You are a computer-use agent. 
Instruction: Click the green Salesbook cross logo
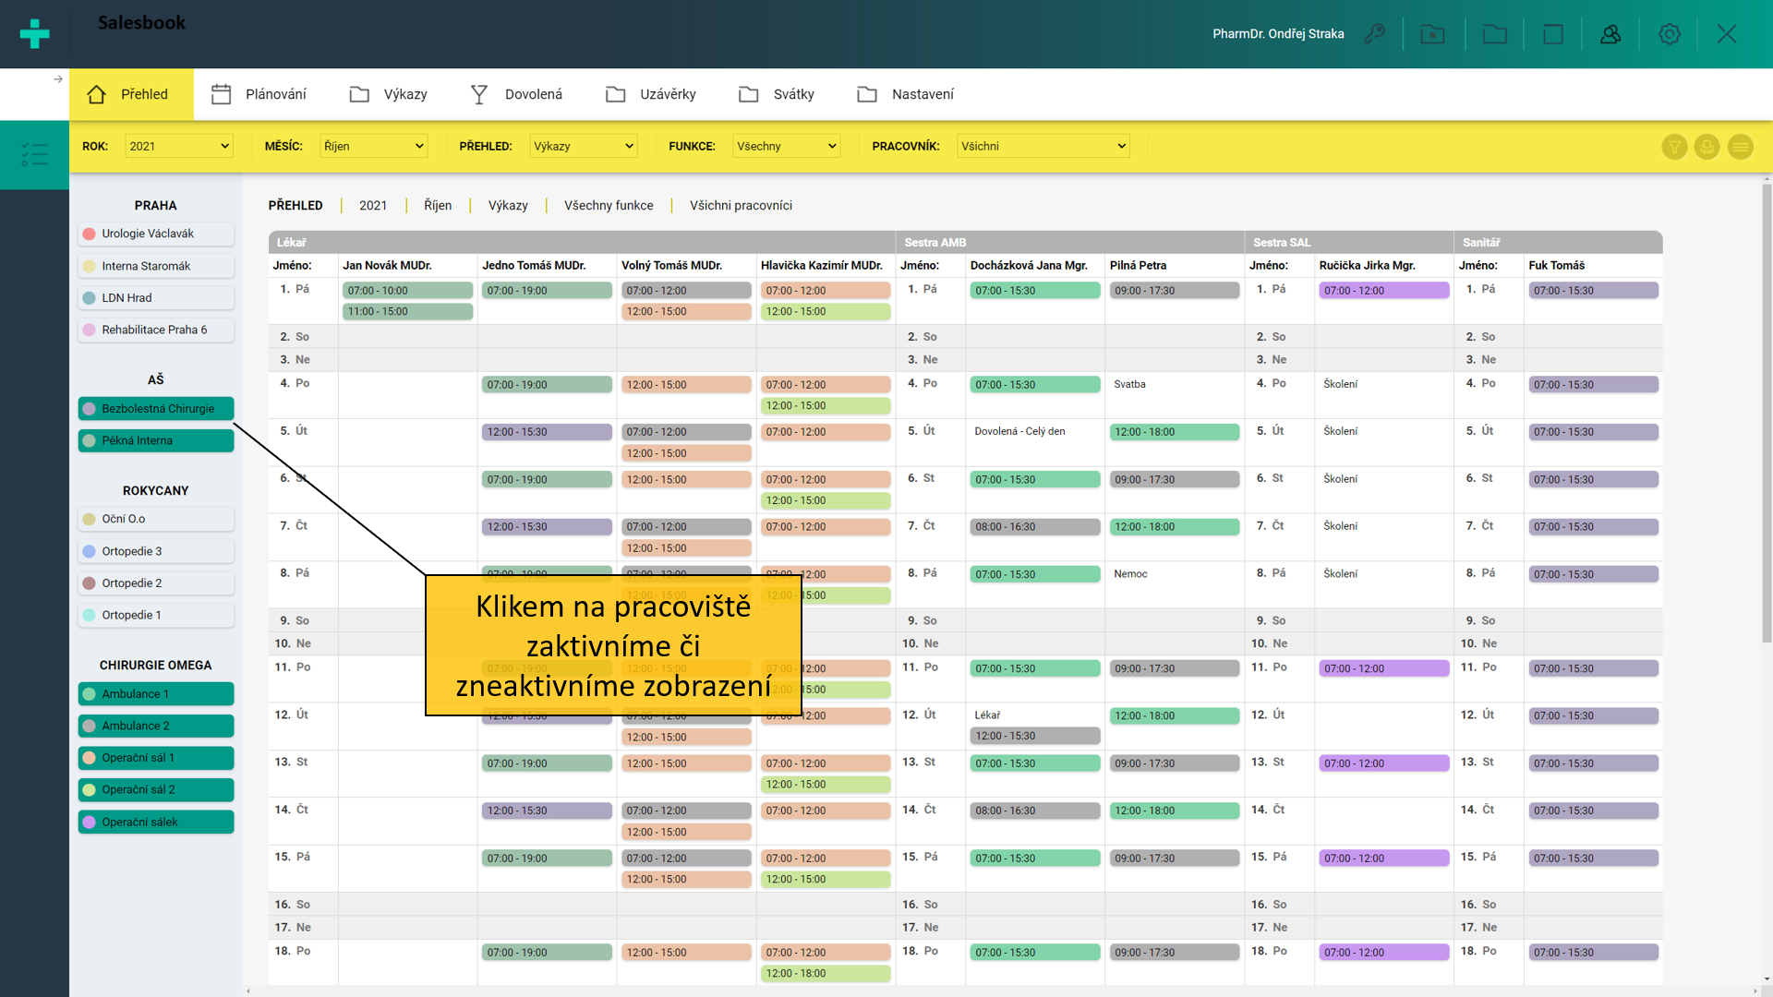point(34,34)
